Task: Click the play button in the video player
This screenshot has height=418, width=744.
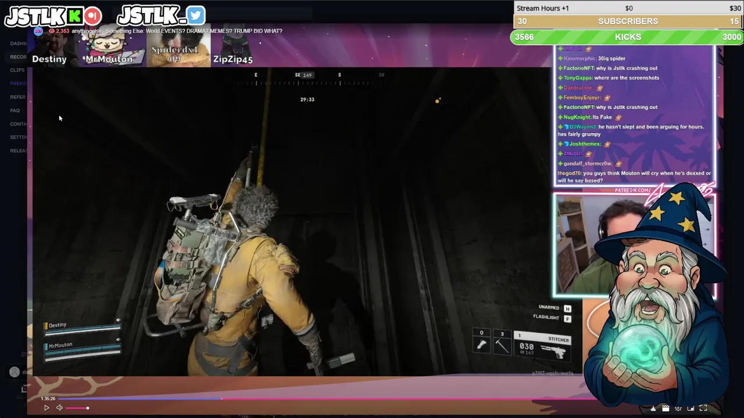Action: (x=46, y=408)
